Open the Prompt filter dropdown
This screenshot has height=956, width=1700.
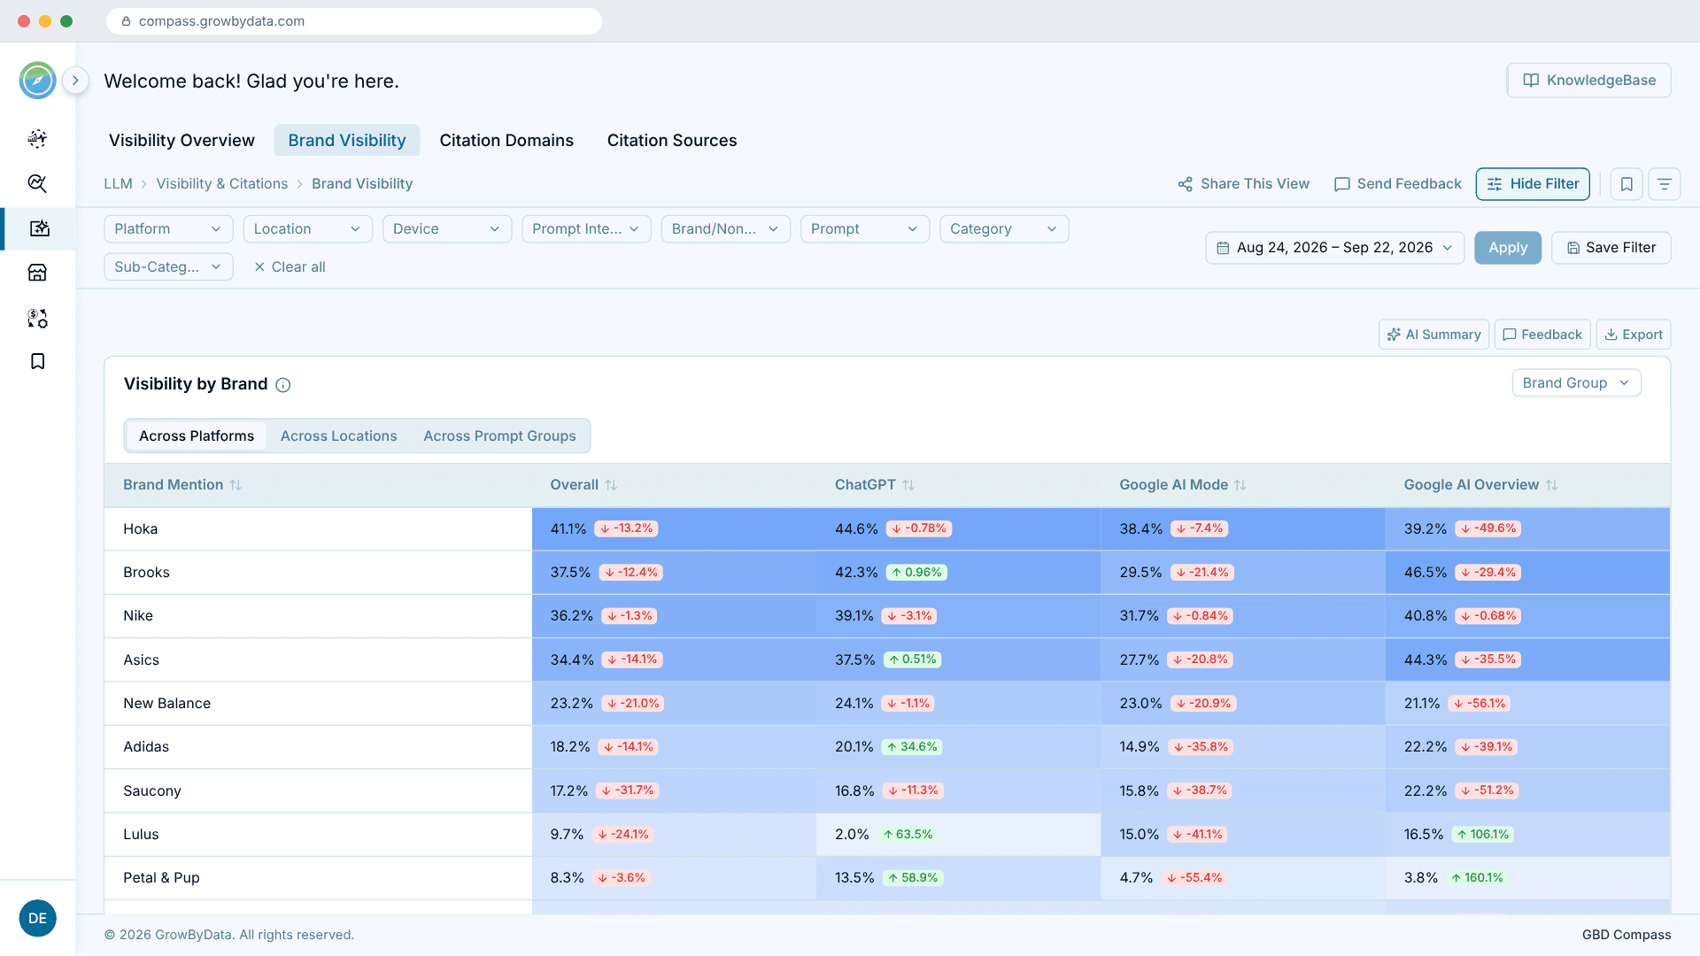pyautogui.click(x=865, y=229)
